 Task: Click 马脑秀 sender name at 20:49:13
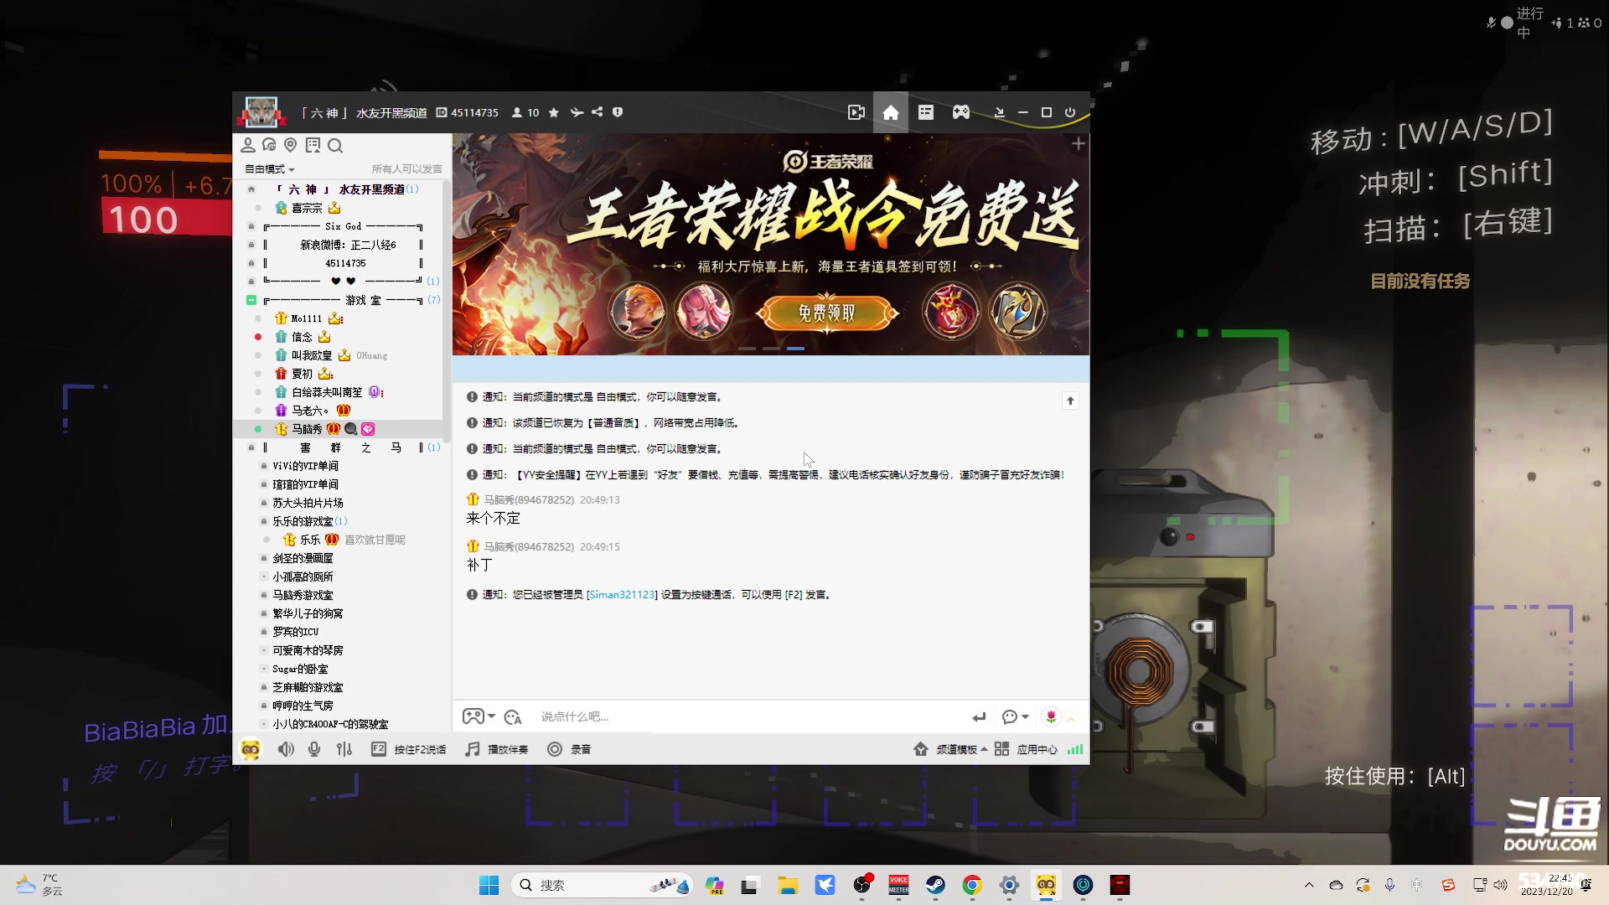(x=529, y=500)
